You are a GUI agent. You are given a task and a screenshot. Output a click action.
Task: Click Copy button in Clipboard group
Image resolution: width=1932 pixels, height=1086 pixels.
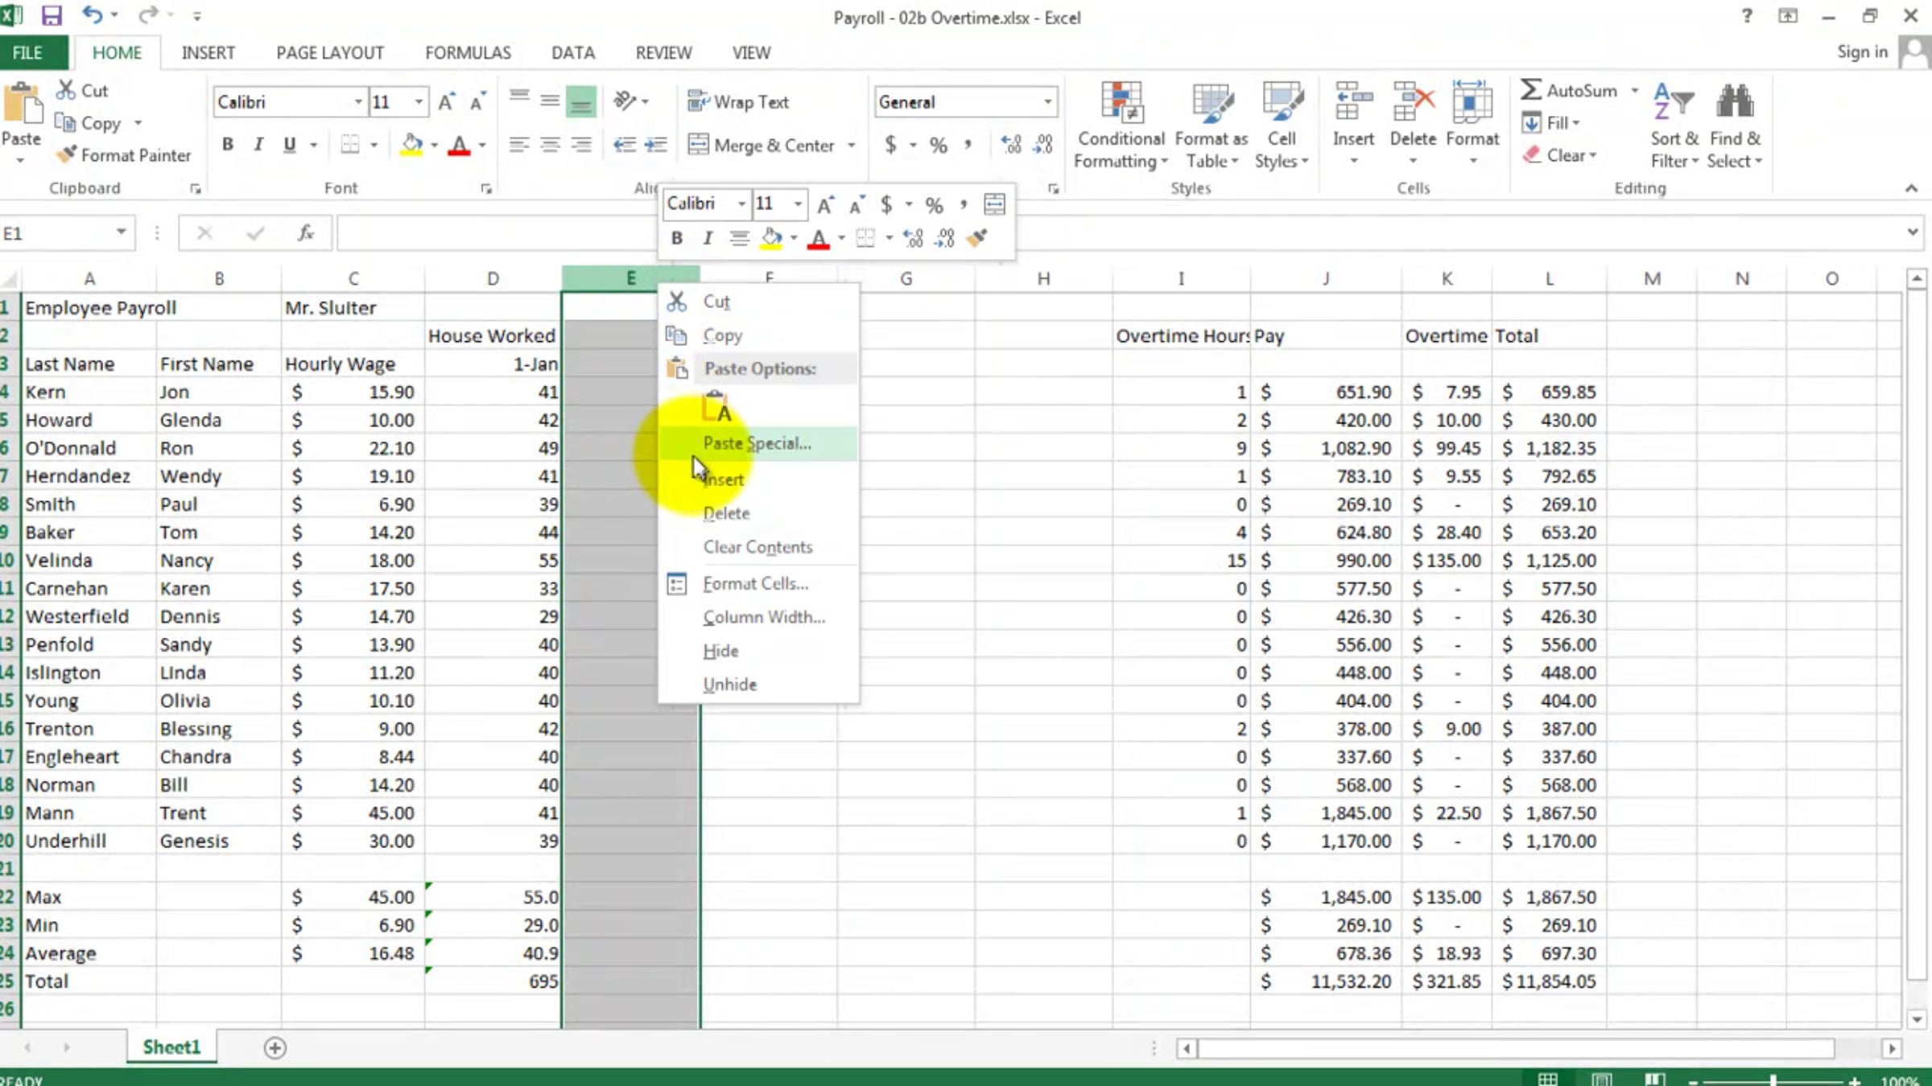click(88, 123)
